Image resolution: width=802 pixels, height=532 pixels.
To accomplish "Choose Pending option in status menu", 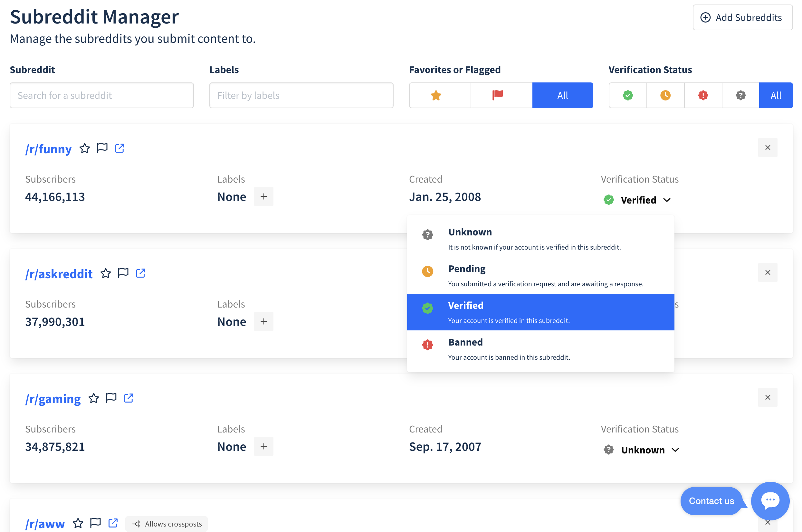I will pyautogui.click(x=540, y=276).
